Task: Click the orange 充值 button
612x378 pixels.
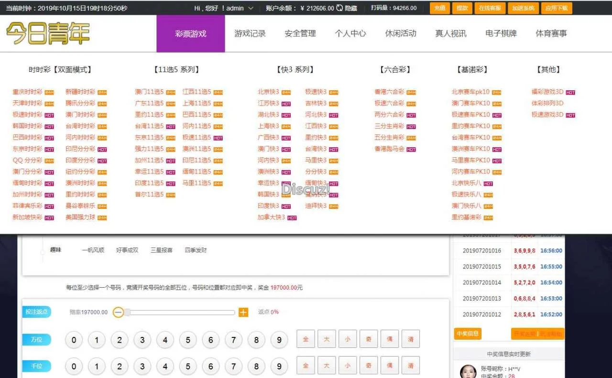Action: pyautogui.click(x=439, y=8)
